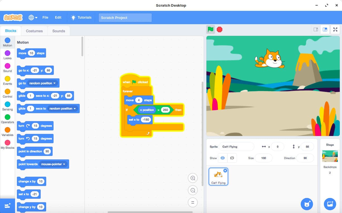Open the language globe dropdown
The width and height of the screenshot is (342, 213).
tap(33, 18)
